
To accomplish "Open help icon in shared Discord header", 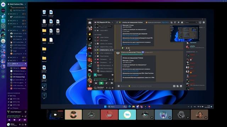I will 204,22.
